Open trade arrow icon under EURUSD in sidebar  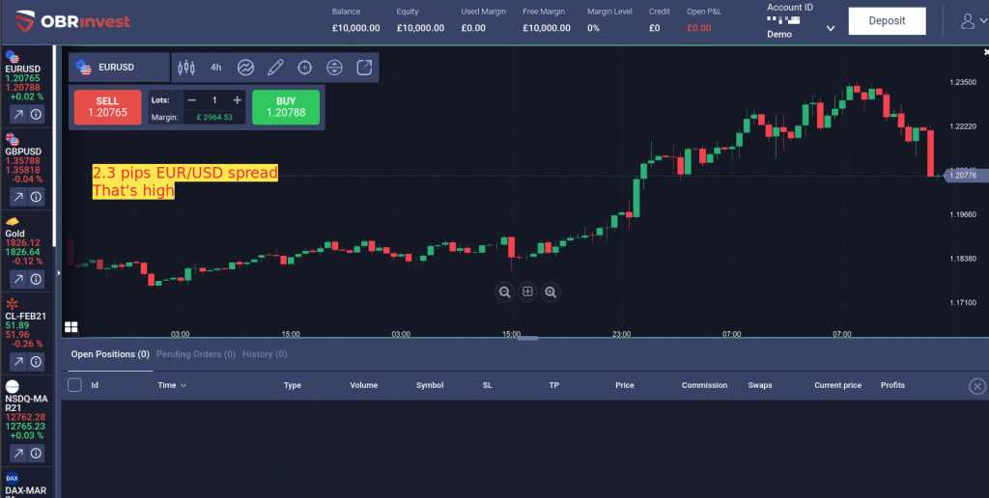[18, 114]
